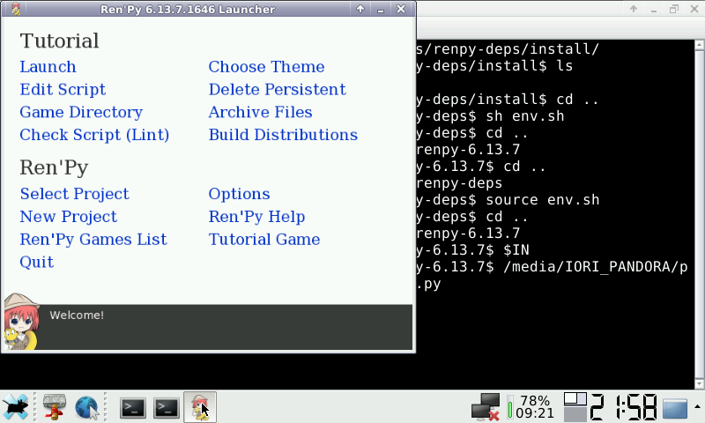Viewport: 705px width, 423px height.
Task: Open the Xfce mouse applications menu
Action: 16,407
